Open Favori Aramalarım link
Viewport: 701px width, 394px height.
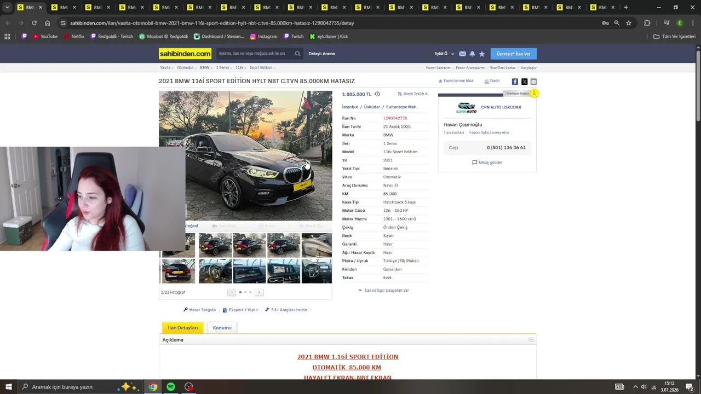tap(470, 68)
